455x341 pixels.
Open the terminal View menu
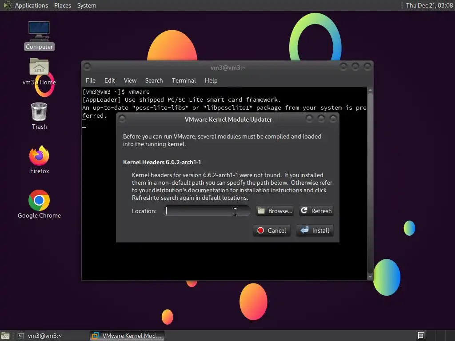(130, 81)
